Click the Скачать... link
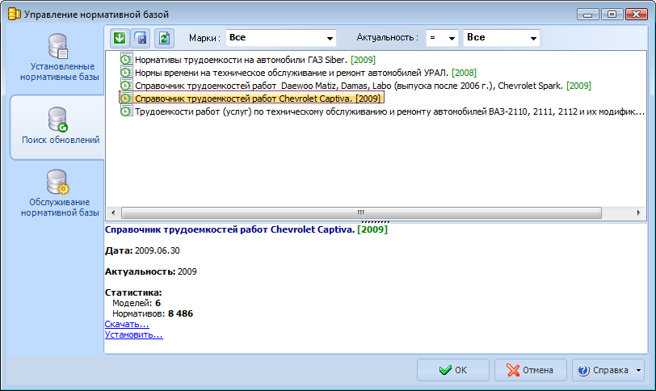656x391 pixels. coord(127,324)
